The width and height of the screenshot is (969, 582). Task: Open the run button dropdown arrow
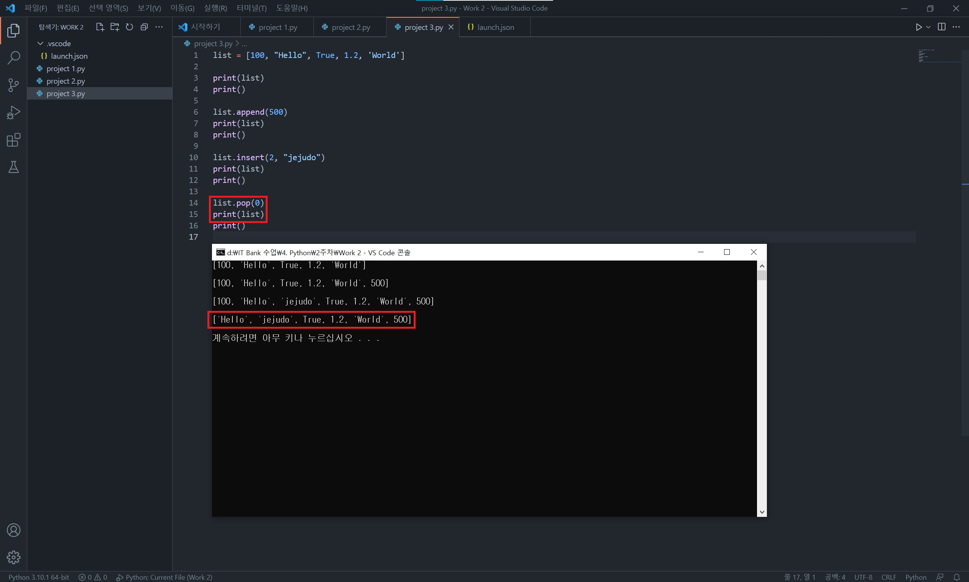point(928,27)
